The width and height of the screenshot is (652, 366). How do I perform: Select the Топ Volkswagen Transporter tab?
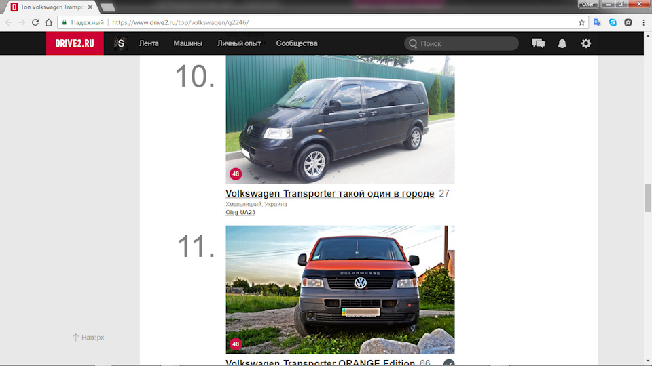click(52, 7)
